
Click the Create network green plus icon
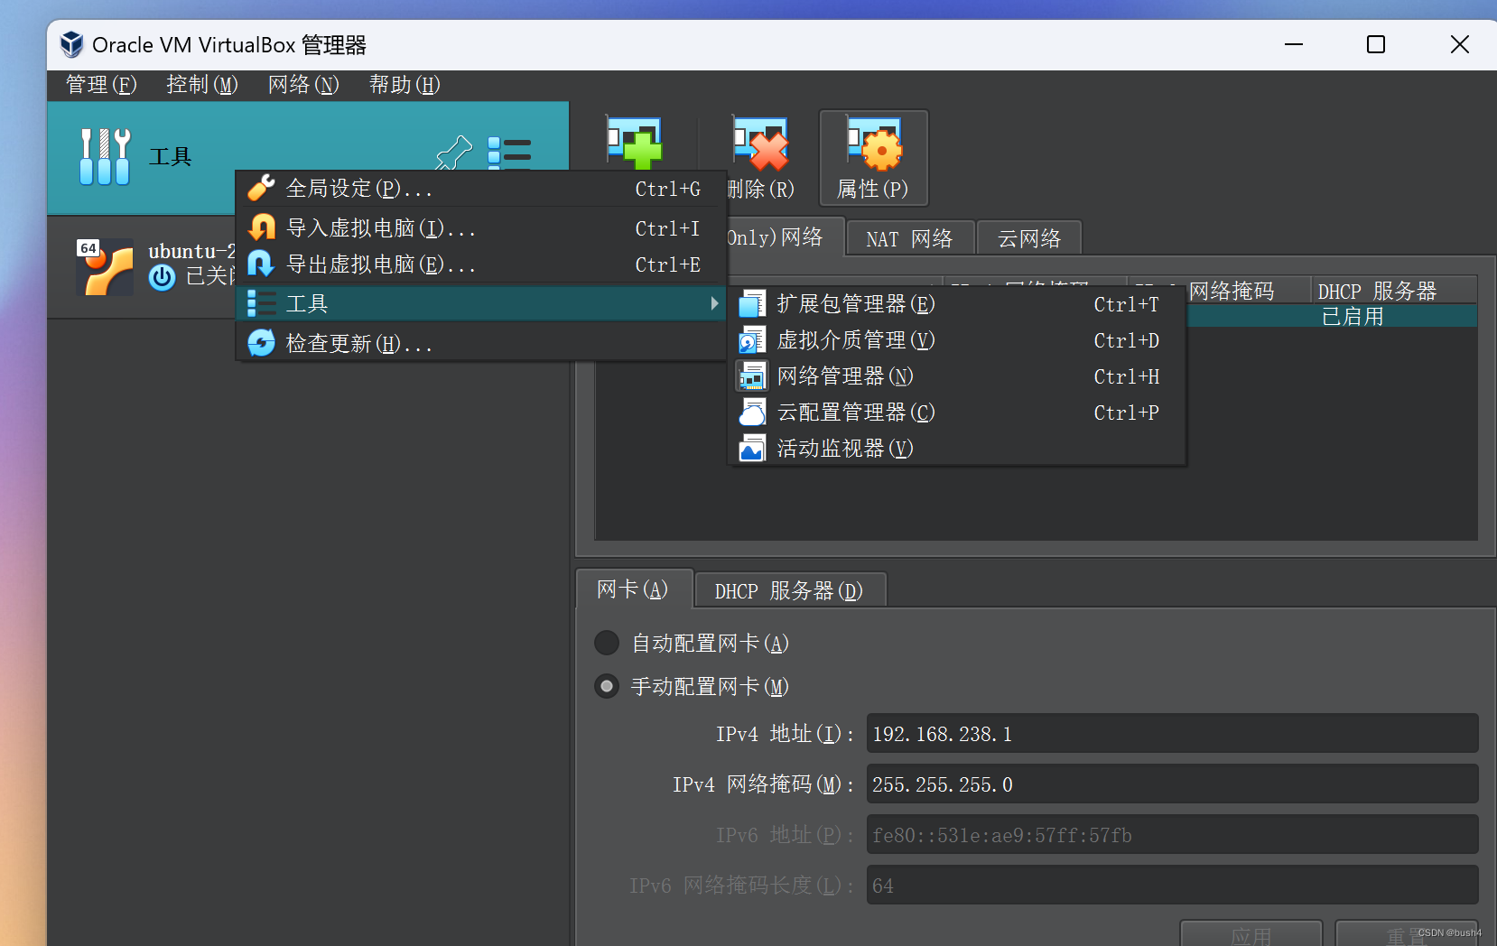(x=634, y=143)
